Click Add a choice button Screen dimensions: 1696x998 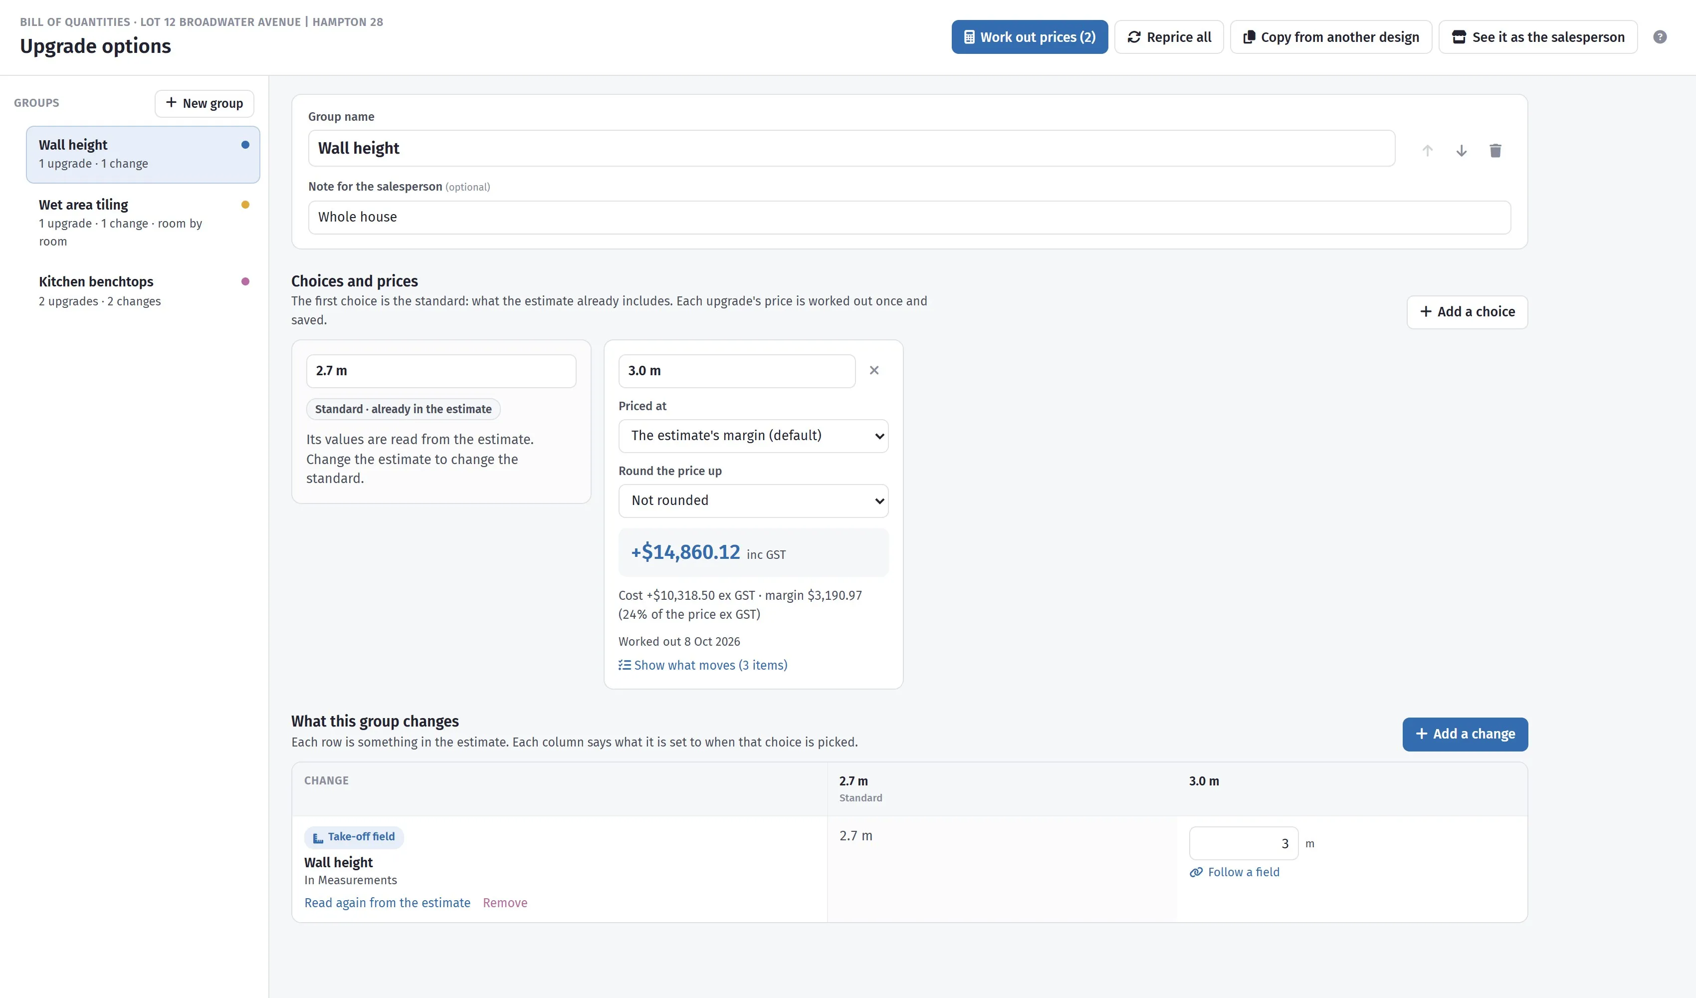click(1467, 312)
